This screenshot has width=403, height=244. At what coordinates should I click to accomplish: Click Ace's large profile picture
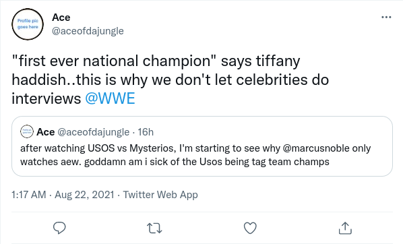(28, 24)
